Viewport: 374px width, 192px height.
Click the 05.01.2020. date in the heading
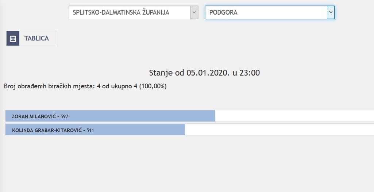pos(208,73)
